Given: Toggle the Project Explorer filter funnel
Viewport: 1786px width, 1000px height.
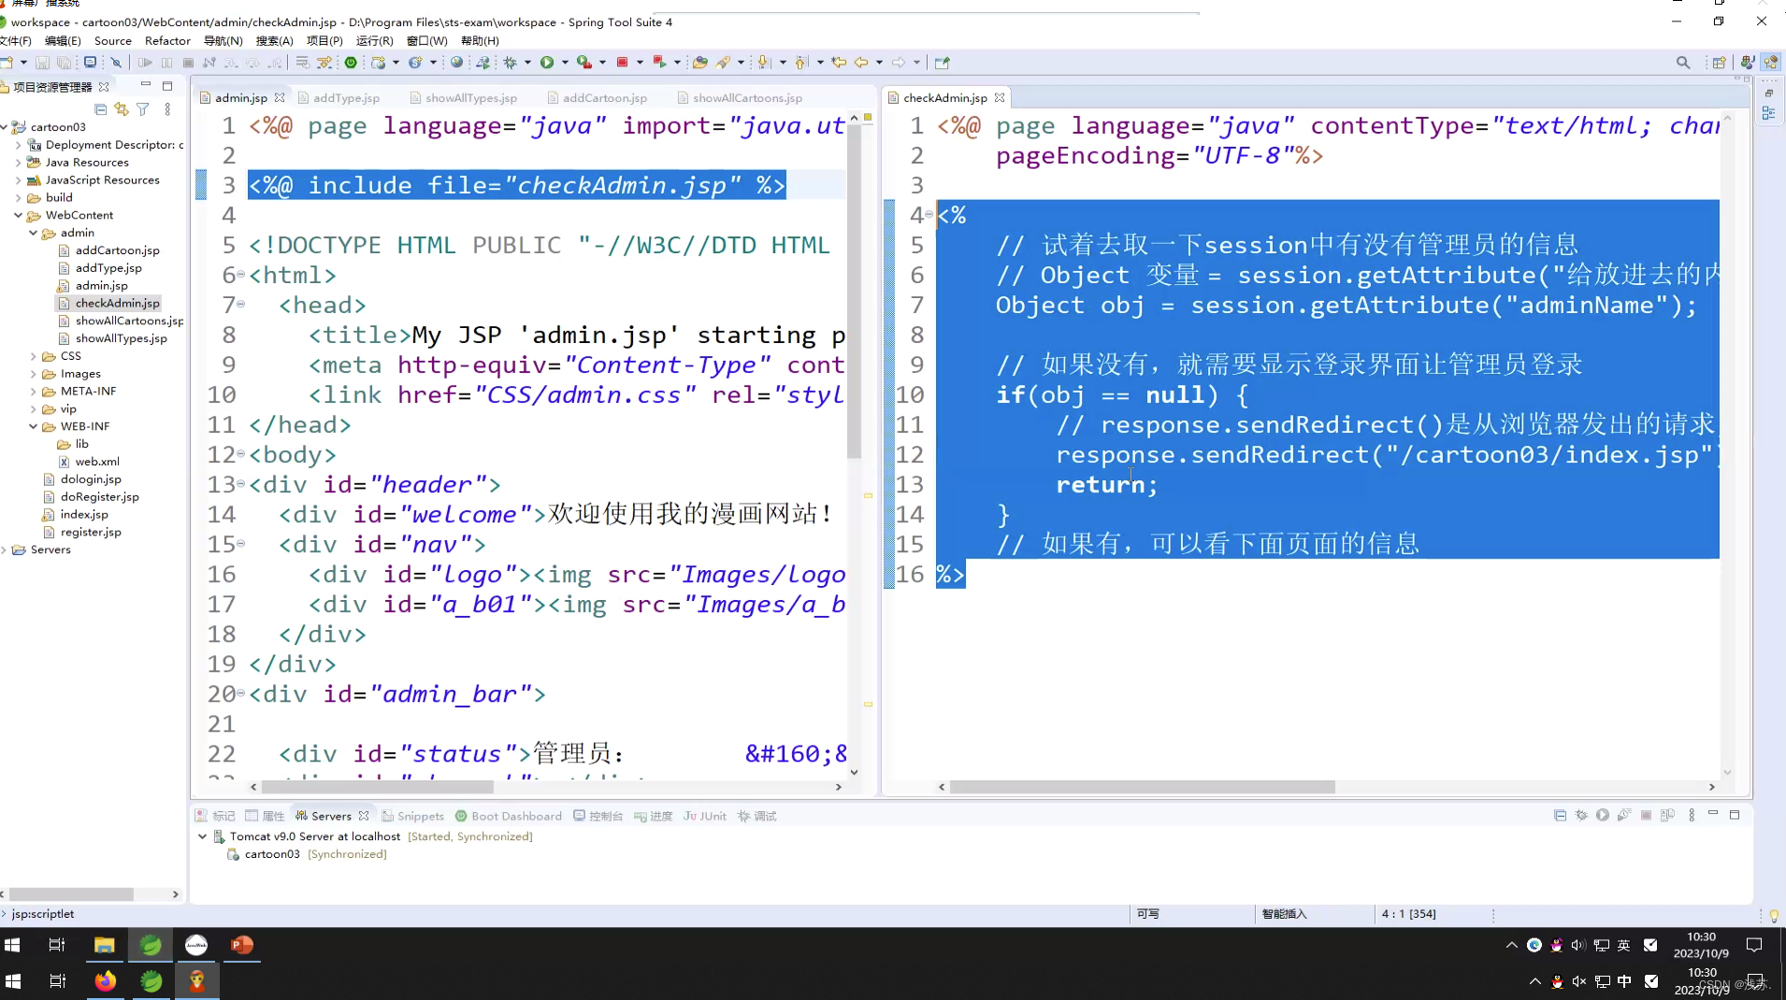Looking at the screenshot, I should [143, 109].
